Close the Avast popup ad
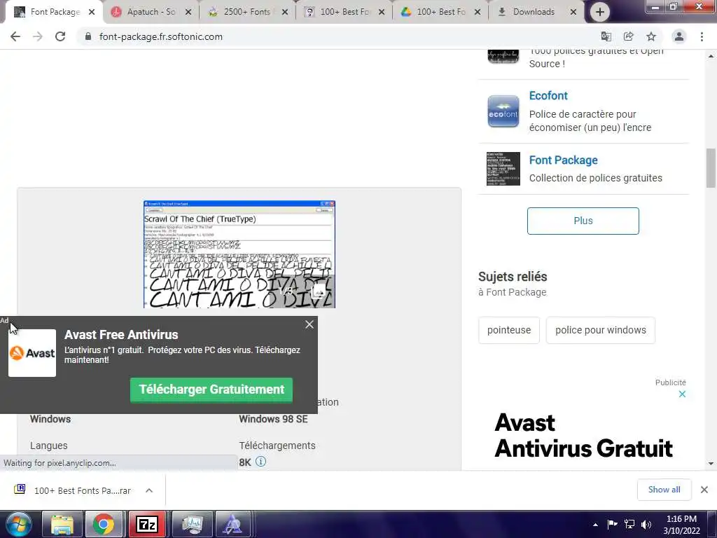 click(x=309, y=324)
